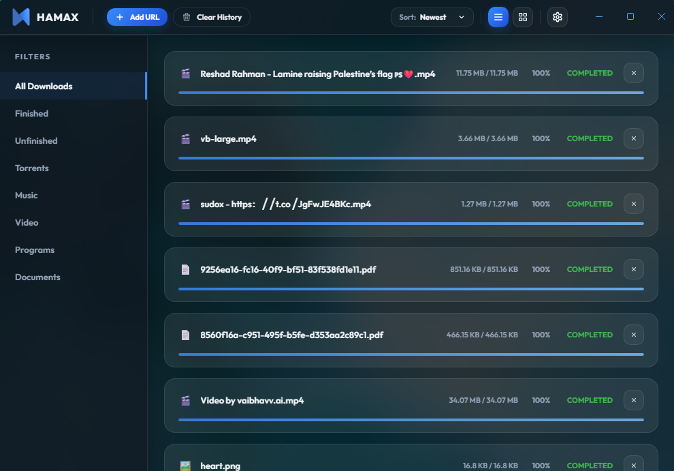Click the Add URL button
This screenshot has width=674, height=471.
pyautogui.click(x=137, y=17)
